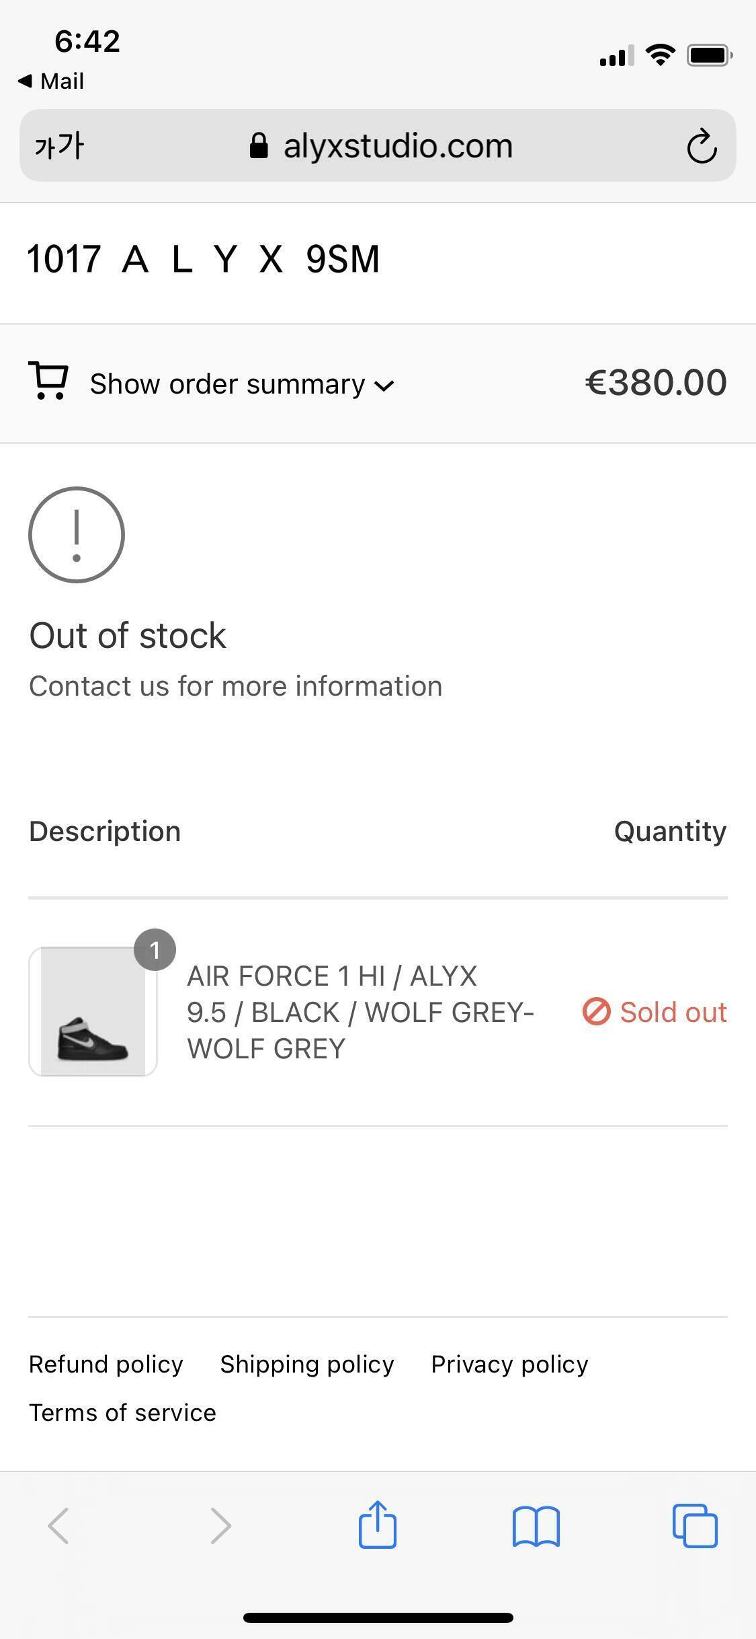Screen dimensions: 756x1639
Task: Tap the Out of stock exclamation icon
Action: point(77,535)
